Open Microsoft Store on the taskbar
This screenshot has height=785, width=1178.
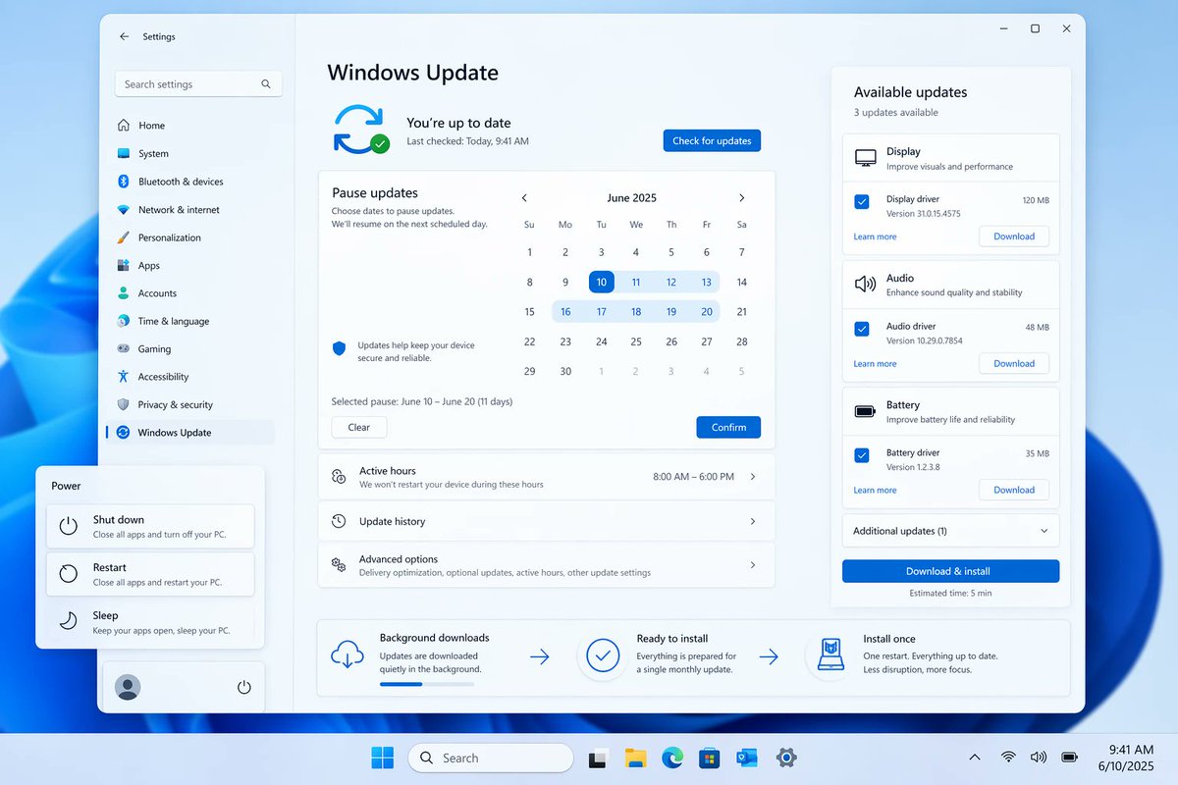pyautogui.click(x=710, y=758)
